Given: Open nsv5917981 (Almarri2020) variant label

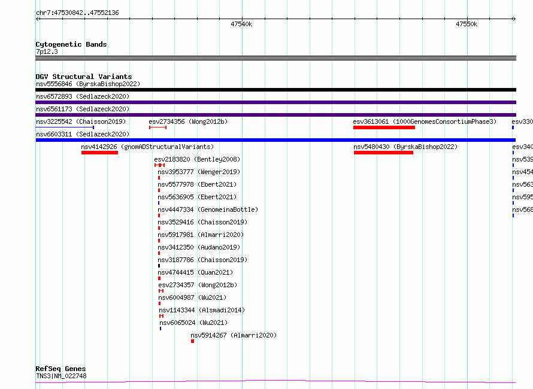Looking at the screenshot, I should pos(201,235).
